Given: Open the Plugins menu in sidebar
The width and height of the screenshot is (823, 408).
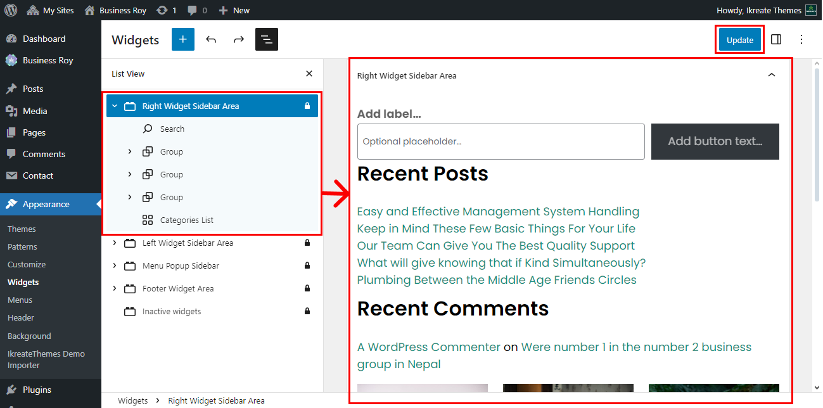Looking at the screenshot, I should pos(37,390).
